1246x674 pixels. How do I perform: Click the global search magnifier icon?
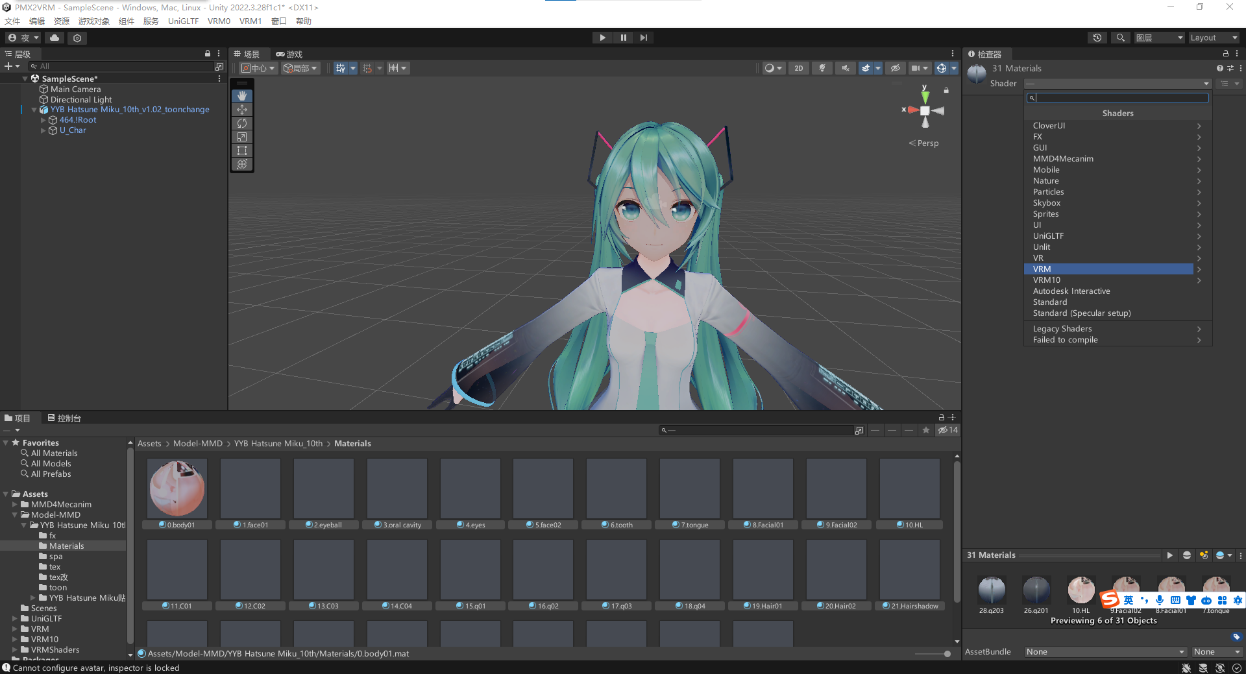[x=1120, y=38]
